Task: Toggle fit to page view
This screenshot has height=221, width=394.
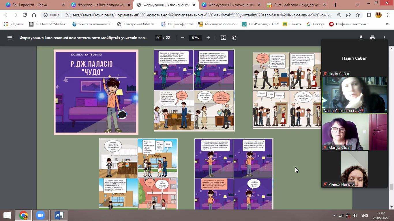Action: pyautogui.click(x=223, y=38)
